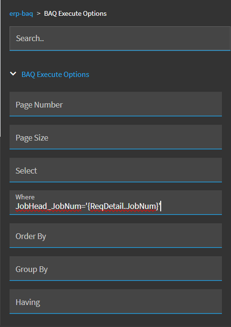The image size is (231, 327).
Task: Click the blue BAQ Execute Options section header
Action: click(55, 75)
